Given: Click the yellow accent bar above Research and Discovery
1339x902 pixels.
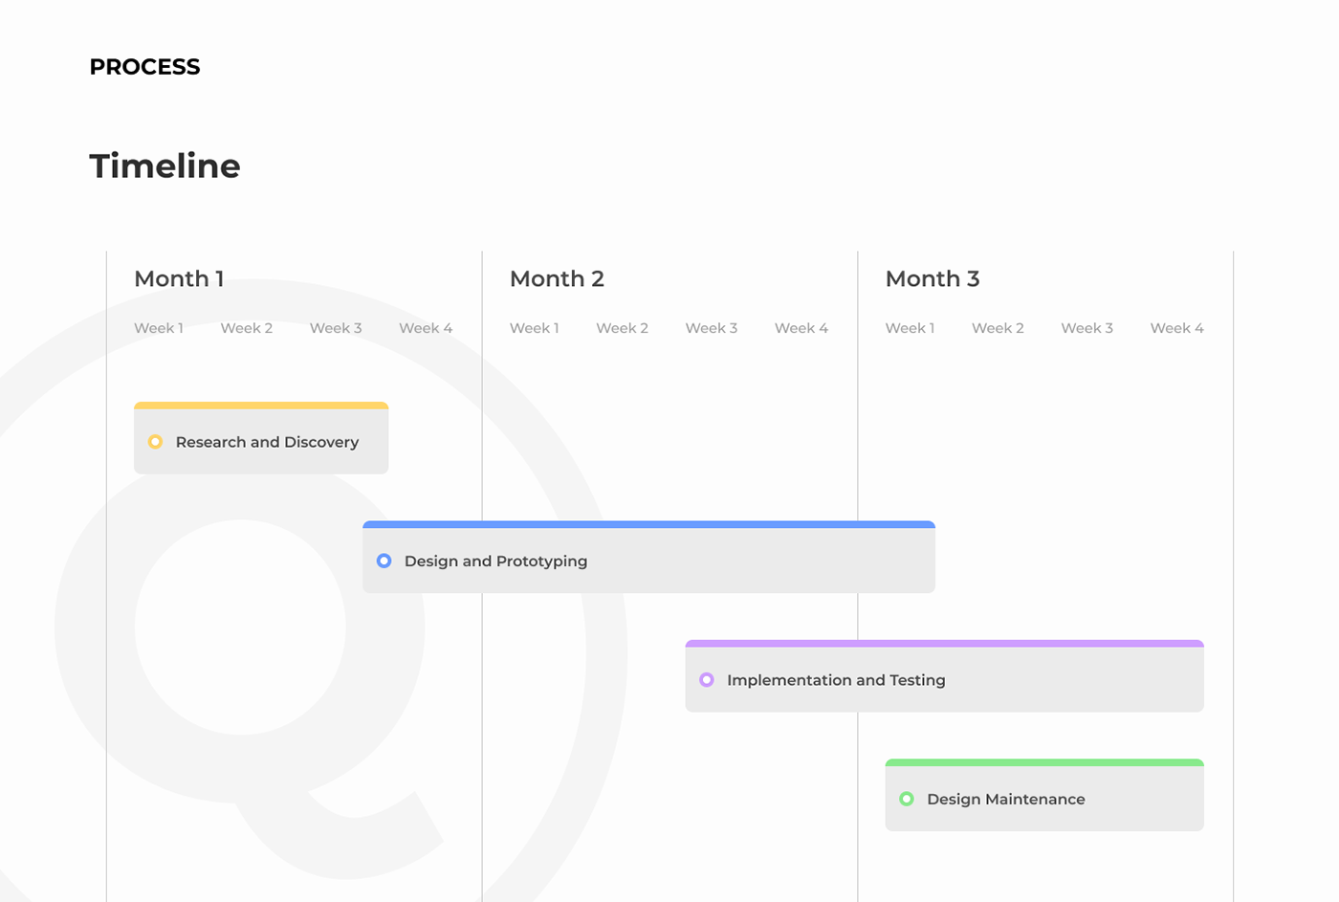Looking at the screenshot, I should coord(260,404).
